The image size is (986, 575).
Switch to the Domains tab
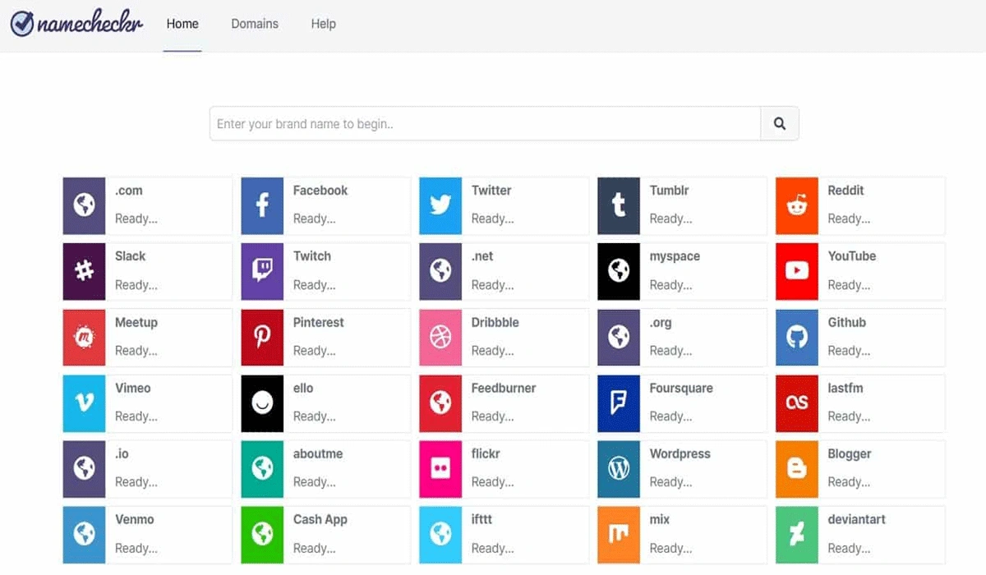point(254,24)
